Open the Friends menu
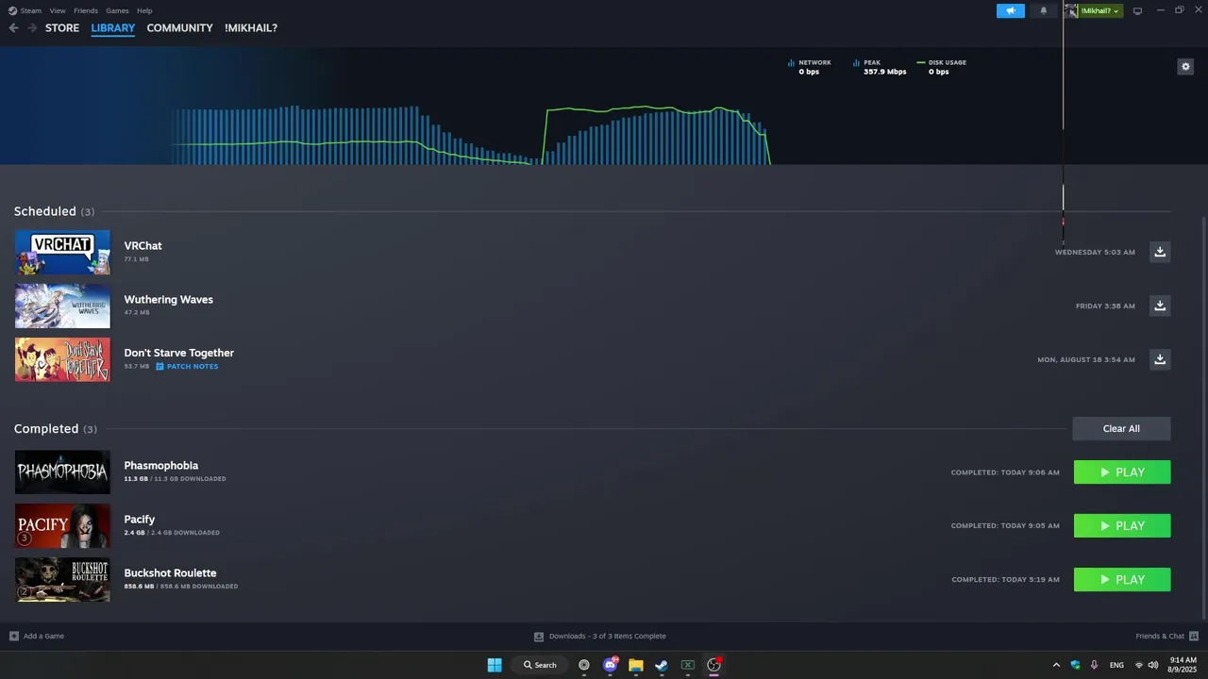The height and width of the screenshot is (679, 1208). tap(86, 10)
